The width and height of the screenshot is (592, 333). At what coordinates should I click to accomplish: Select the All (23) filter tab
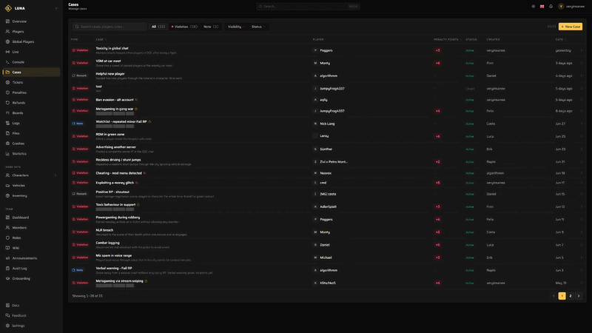(158, 27)
